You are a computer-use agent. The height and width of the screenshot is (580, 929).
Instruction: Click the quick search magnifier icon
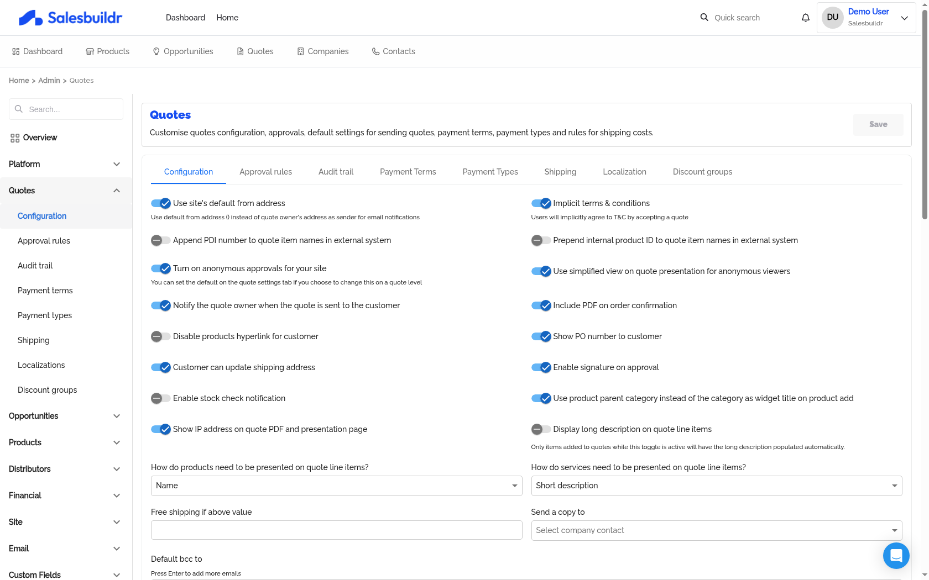pos(704,17)
